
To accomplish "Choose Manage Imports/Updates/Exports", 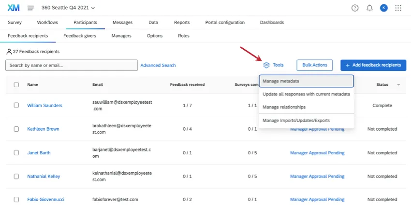I will point(307,121).
